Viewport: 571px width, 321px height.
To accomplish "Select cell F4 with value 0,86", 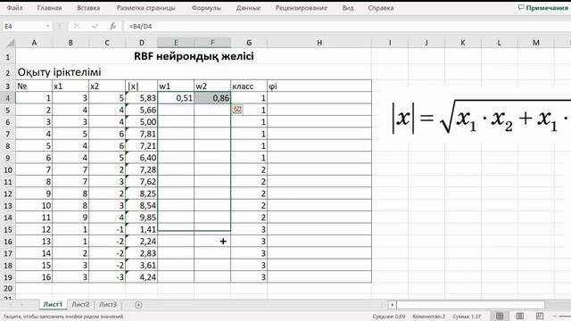I will 212,98.
